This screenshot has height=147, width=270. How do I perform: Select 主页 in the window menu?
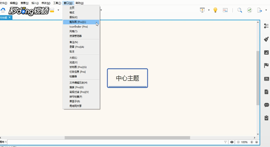point(81,8)
